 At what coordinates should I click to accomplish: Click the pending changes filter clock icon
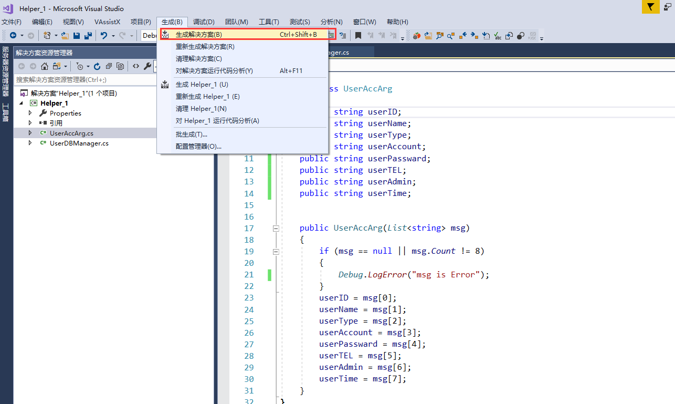point(79,66)
